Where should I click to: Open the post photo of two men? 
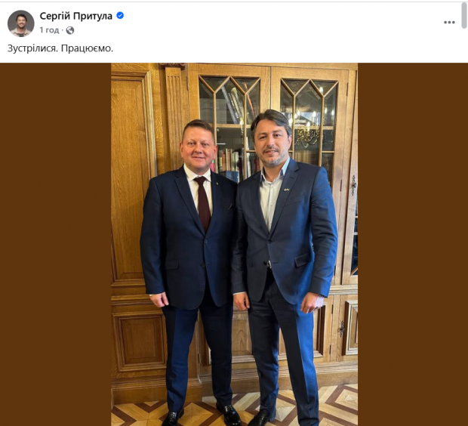(234, 245)
